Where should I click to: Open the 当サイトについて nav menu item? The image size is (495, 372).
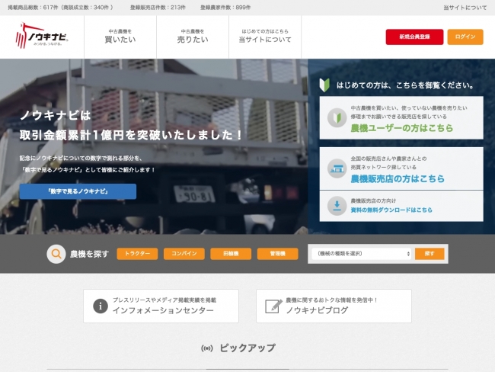coord(265,37)
